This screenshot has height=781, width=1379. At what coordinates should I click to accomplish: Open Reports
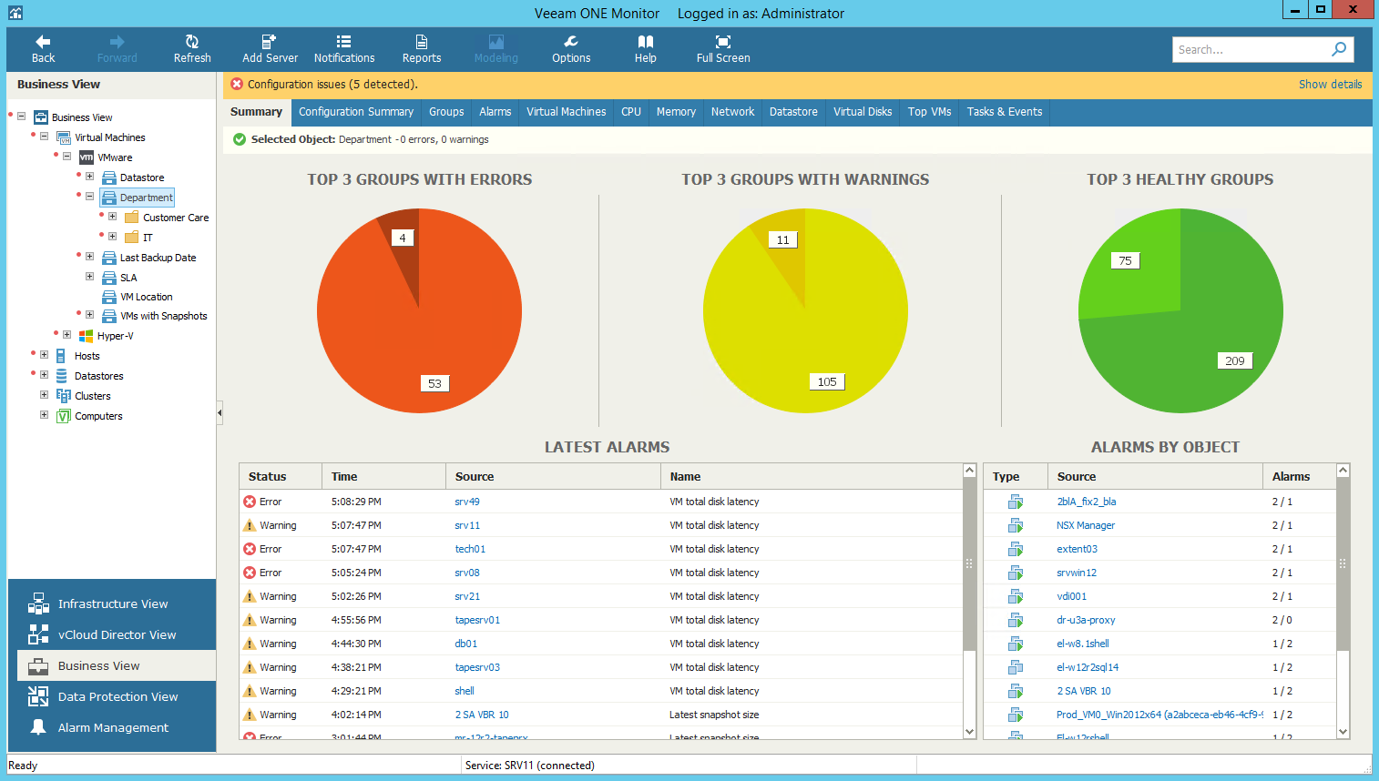click(422, 49)
